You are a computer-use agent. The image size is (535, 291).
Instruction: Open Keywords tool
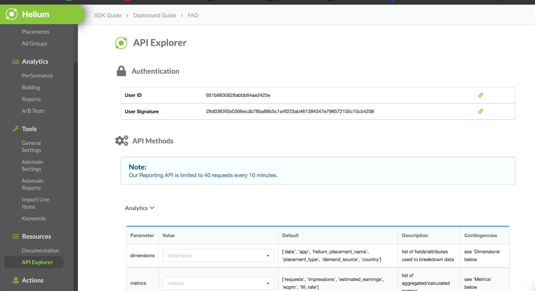point(34,218)
